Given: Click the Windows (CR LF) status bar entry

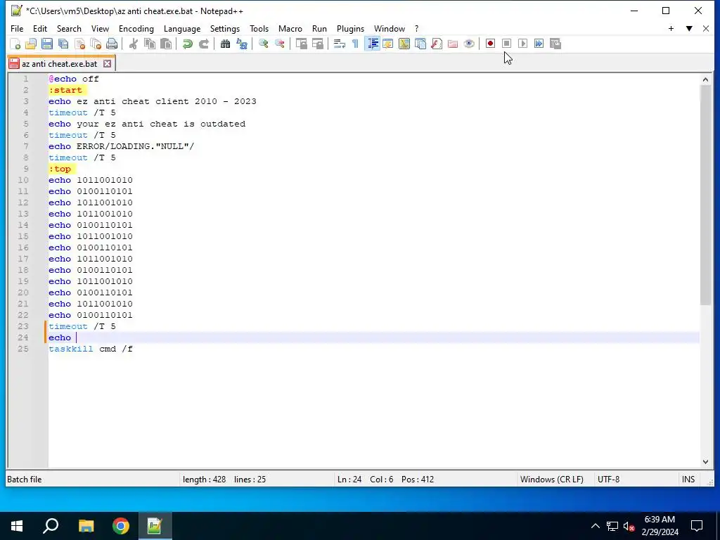Looking at the screenshot, I should tap(551, 480).
